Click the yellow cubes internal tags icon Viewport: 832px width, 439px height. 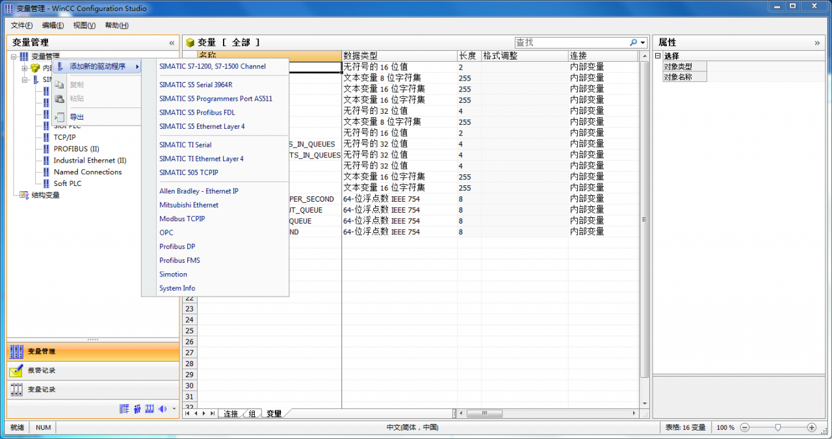pyautogui.click(x=35, y=68)
